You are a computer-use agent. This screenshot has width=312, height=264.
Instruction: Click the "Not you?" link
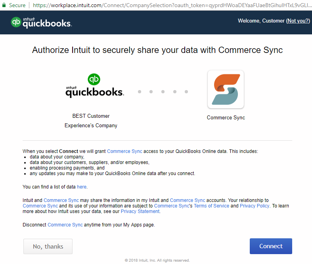point(298,21)
